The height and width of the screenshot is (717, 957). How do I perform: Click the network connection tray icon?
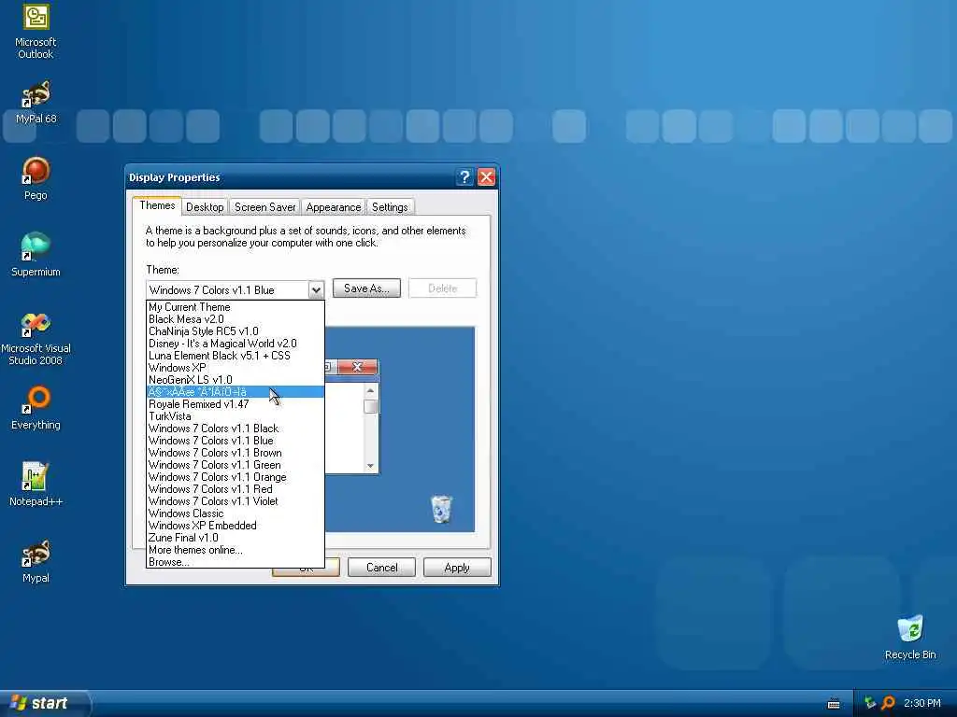pos(870,703)
